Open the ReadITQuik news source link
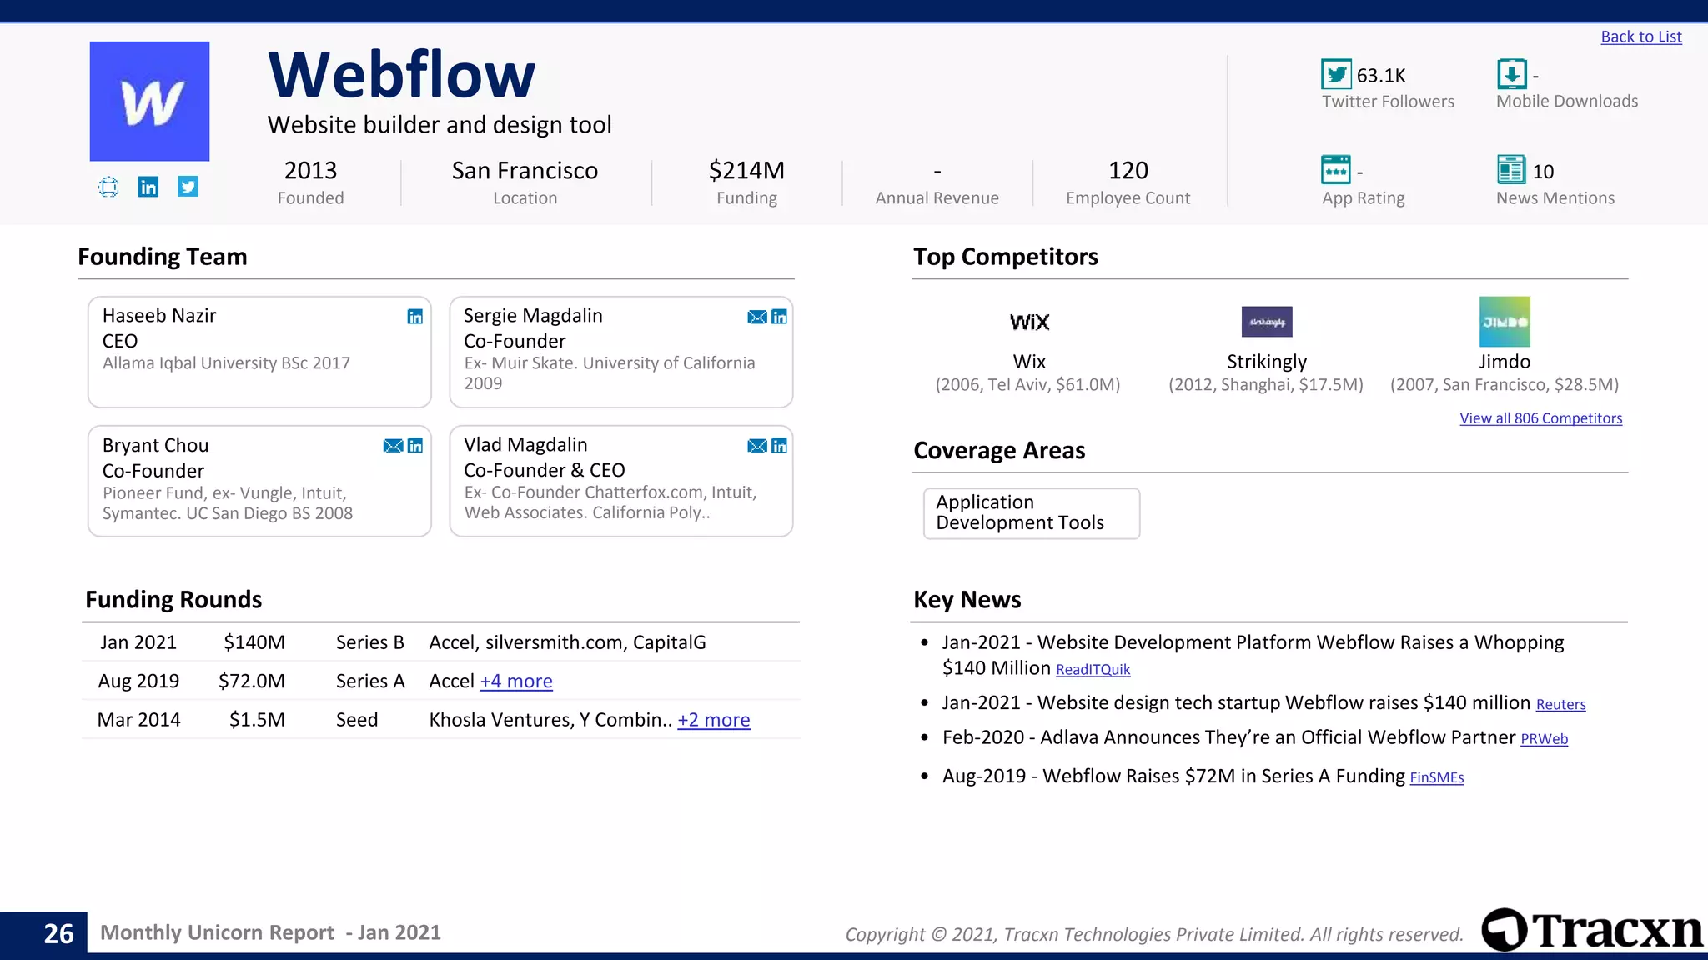1708x960 pixels. [x=1093, y=670]
